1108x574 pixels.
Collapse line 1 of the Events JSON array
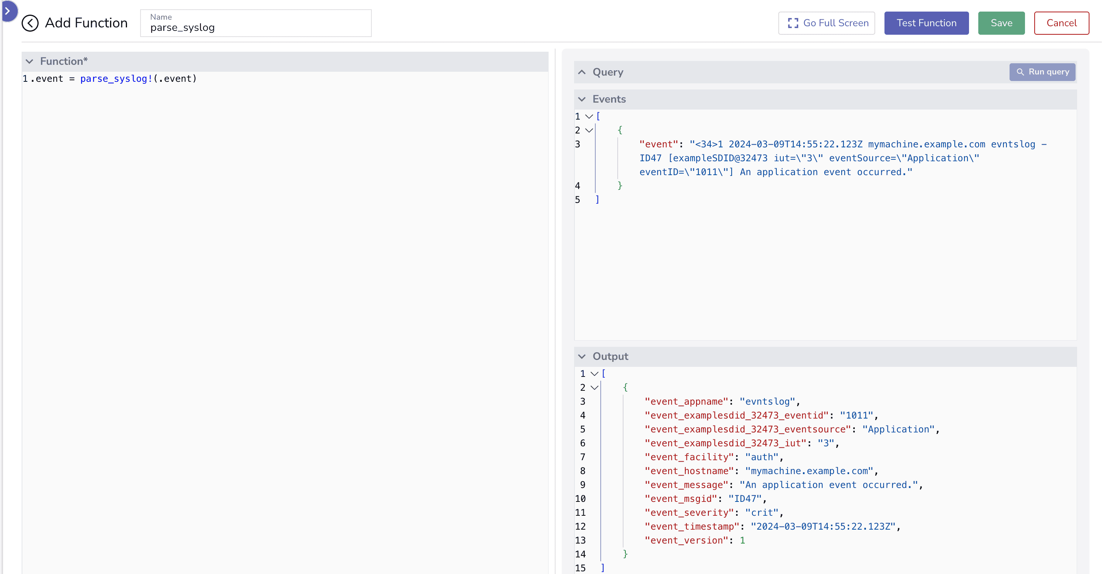click(x=588, y=116)
